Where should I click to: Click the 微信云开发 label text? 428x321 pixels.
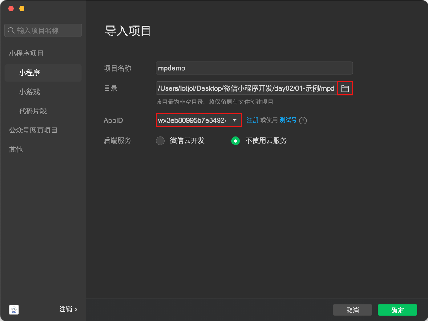[187, 141]
